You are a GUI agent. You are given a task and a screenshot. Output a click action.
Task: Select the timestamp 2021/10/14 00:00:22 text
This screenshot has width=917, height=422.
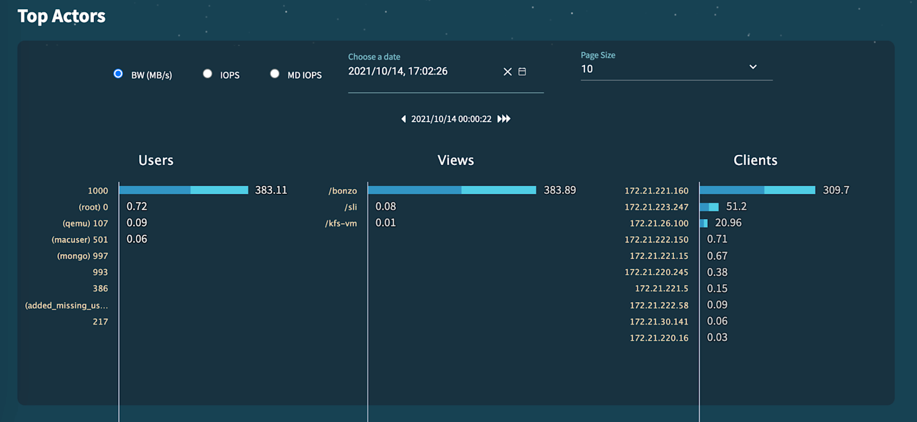(x=451, y=119)
